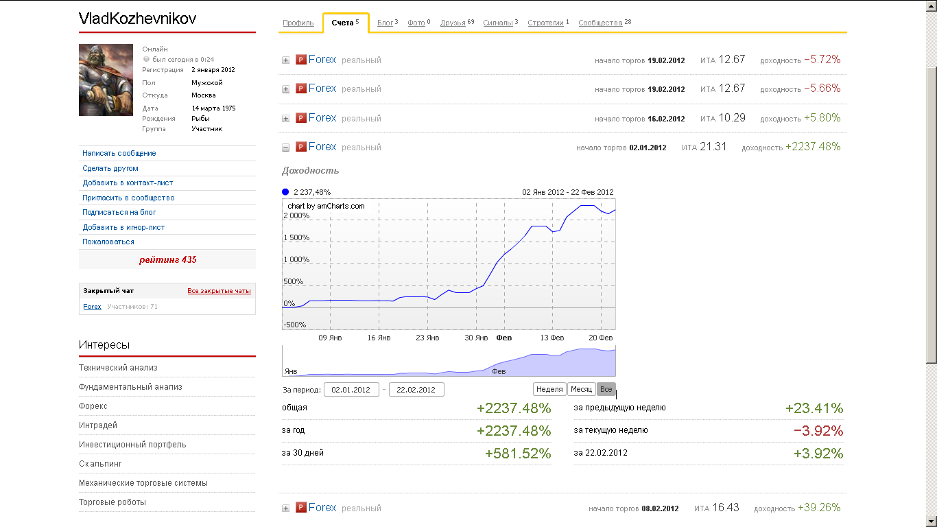Screen dimensions: 937x527
Task: Click the red P icon of the −5.66% Forex account
Action: coord(300,89)
